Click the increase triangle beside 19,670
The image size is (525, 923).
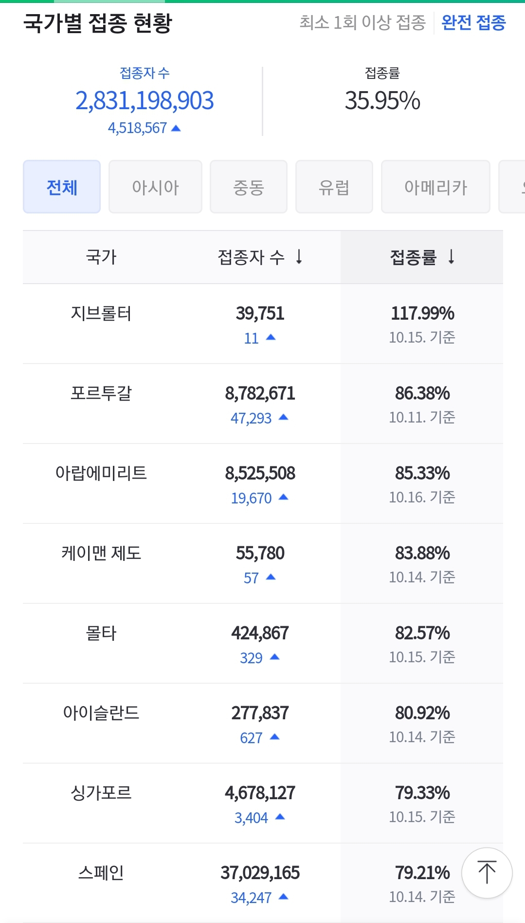(283, 497)
